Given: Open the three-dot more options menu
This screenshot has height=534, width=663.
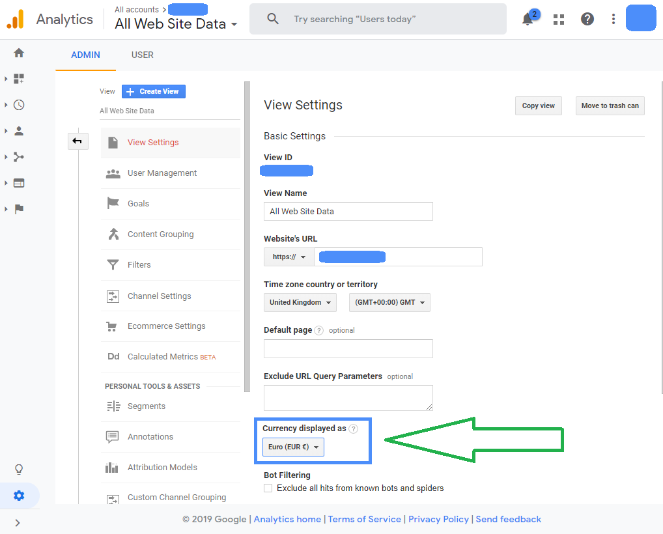Looking at the screenshot, I should 613,19.
